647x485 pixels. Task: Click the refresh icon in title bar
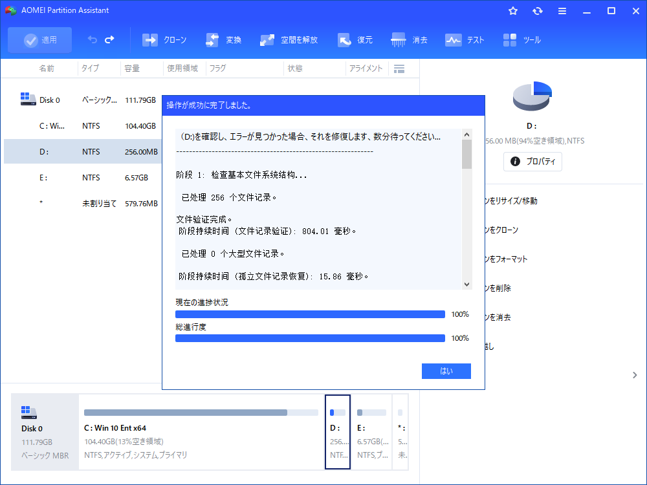(538, 11)
